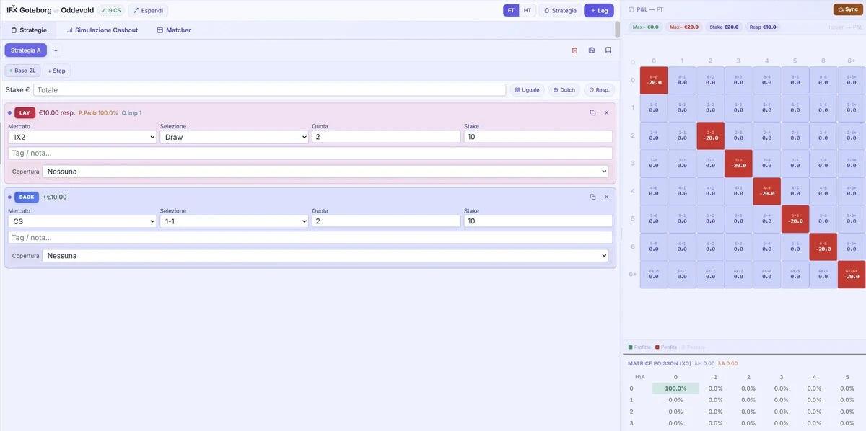Click the save strategy floppy disk icon

coord(592,50)
